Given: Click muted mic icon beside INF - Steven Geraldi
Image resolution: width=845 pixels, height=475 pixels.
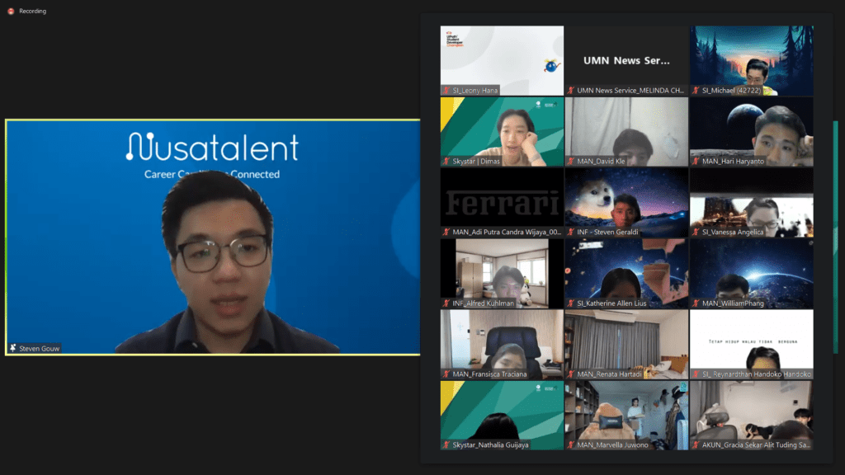Looking at the screenshot, I should coord(571,232).
